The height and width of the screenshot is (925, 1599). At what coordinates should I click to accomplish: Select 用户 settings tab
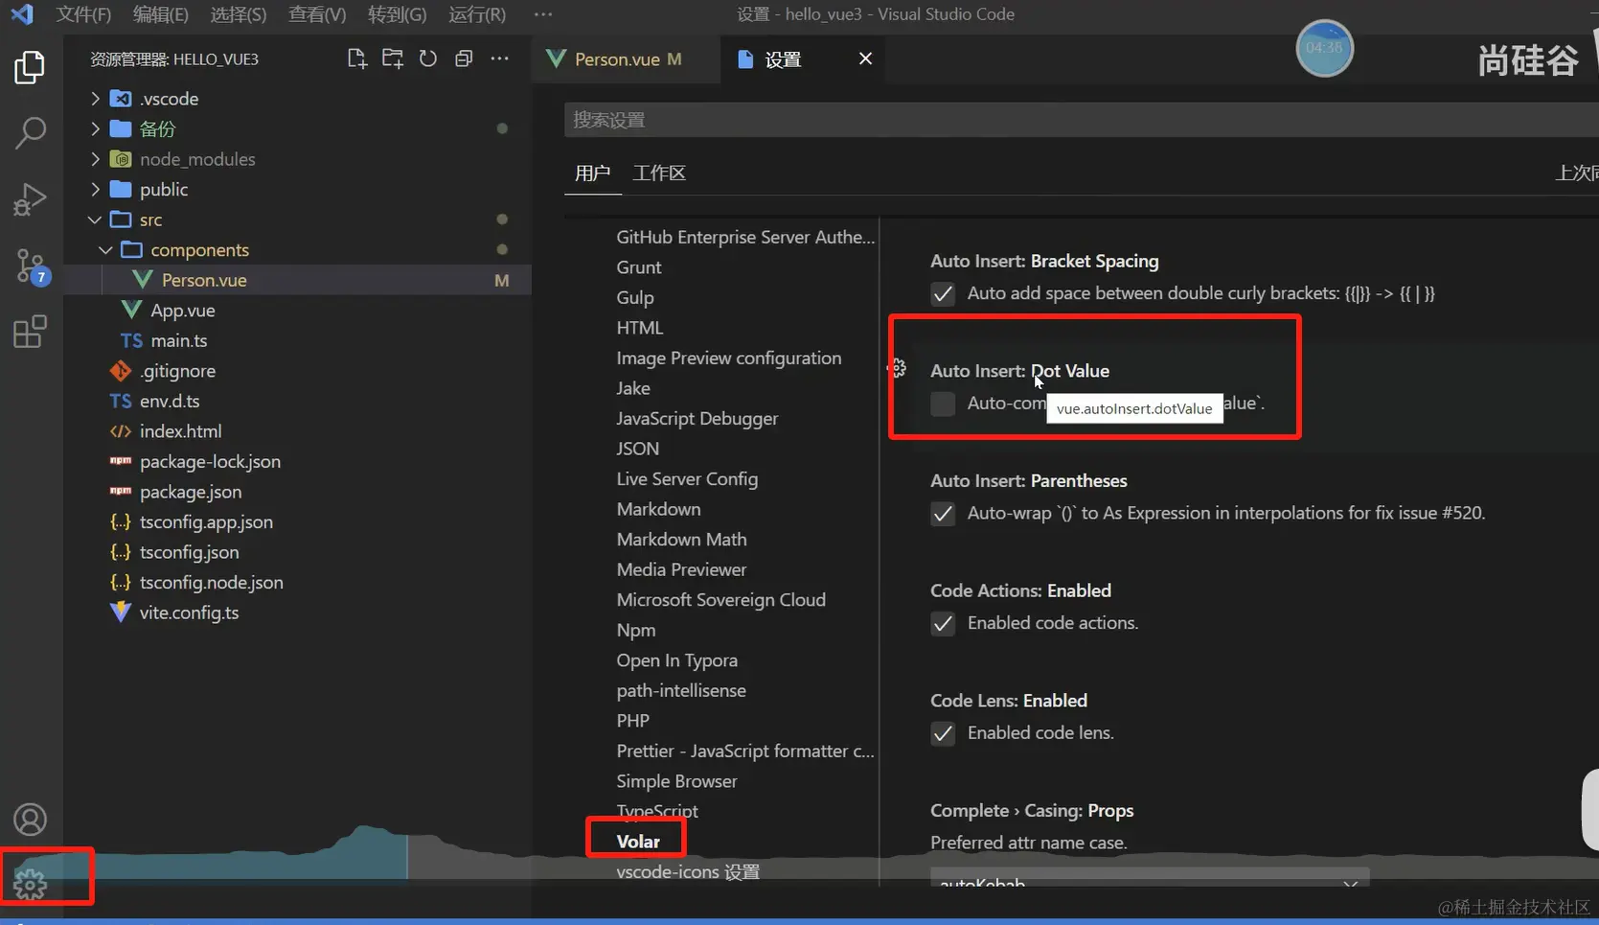coord(592,173)
